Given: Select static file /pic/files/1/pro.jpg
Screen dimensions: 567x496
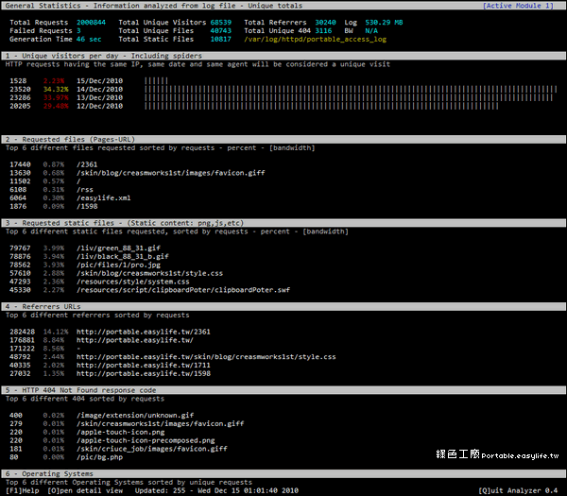Looking at the screenshot, I should 118,265.
